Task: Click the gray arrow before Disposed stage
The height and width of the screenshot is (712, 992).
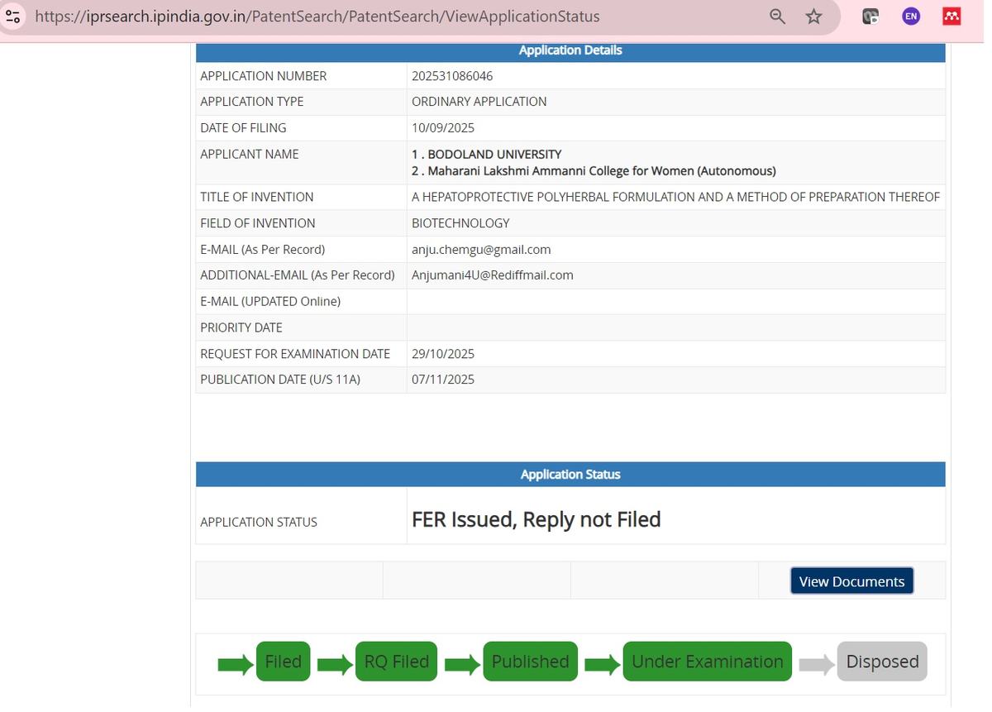Action: click(x=817, y=663)
